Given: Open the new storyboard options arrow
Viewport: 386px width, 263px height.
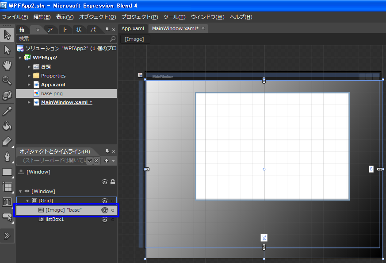Looking at the screenshot, I should pyautogui.click(x=114, y=161).
